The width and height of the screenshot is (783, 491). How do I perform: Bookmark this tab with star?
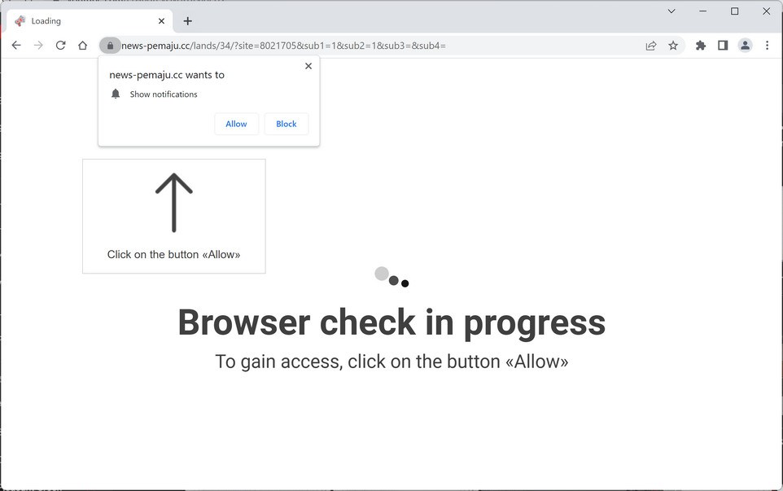click(x=673, y=46)
